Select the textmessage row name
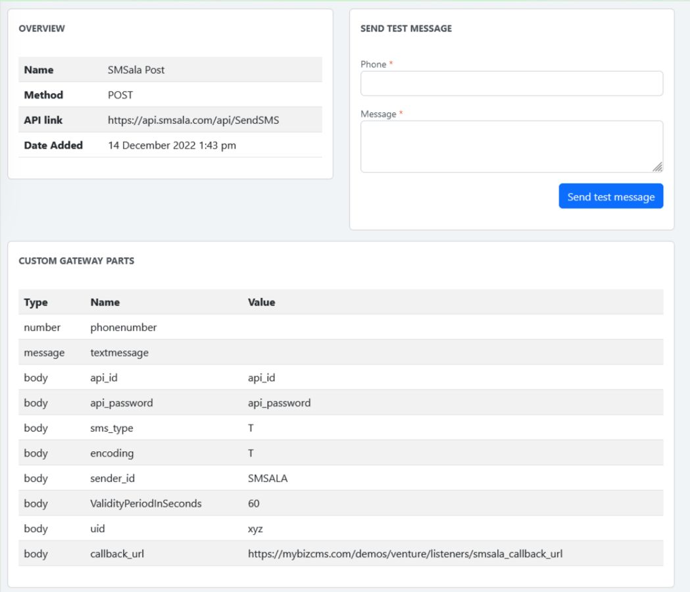The image size is (690, 592). pyautogui.click(x=119, y=353)
